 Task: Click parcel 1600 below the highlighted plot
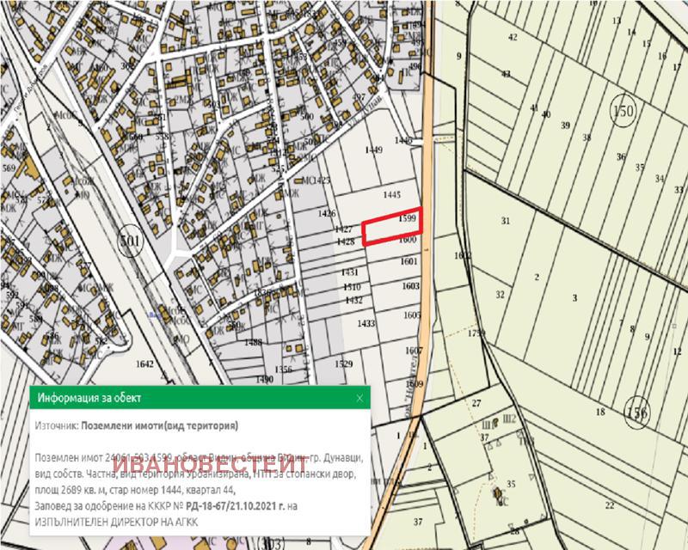(408, 241)
